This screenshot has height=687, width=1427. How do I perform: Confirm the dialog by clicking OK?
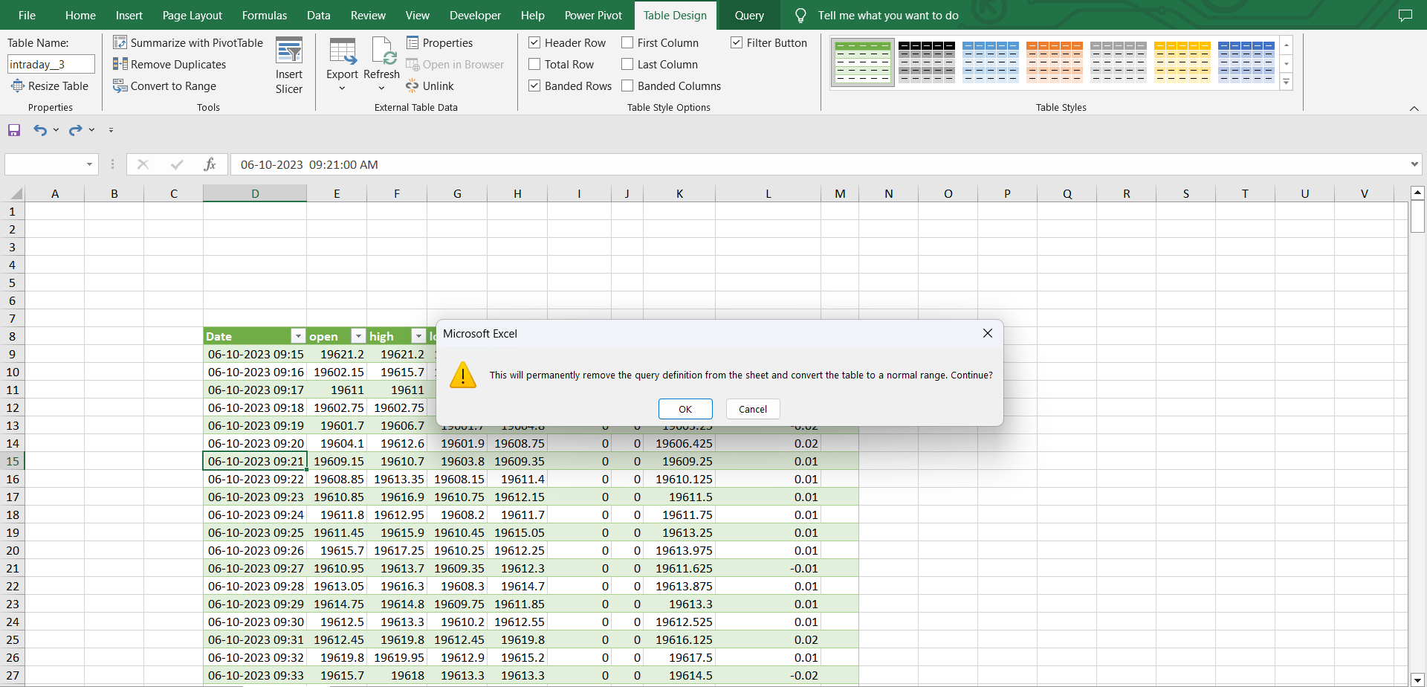(x=685, y=409)
